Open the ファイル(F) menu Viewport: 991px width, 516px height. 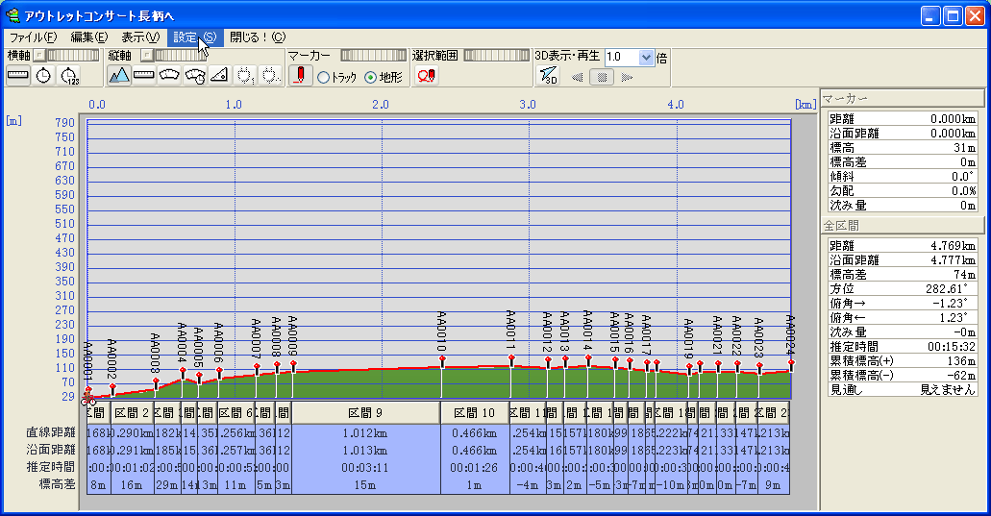33,37
